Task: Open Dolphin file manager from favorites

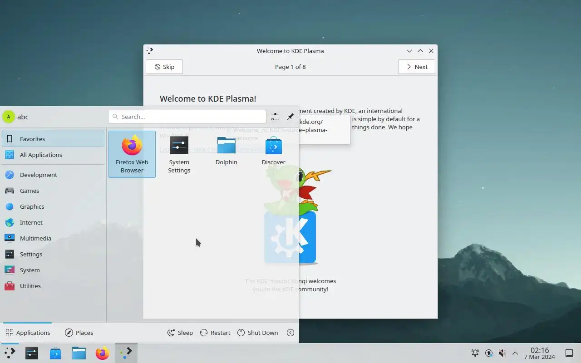Action: [x=226, y=154]
